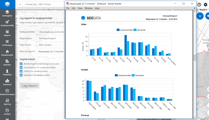Viewport: 209px width, 120px height.
Task: Open the Rapport sidebar tool
Action: pos(7,33)
